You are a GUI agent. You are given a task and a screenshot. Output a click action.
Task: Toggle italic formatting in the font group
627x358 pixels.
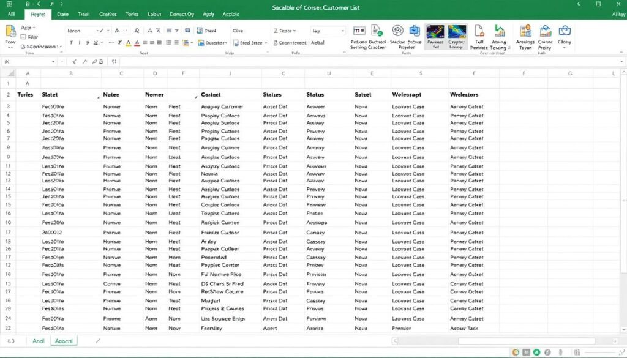(x=80, y=43)
